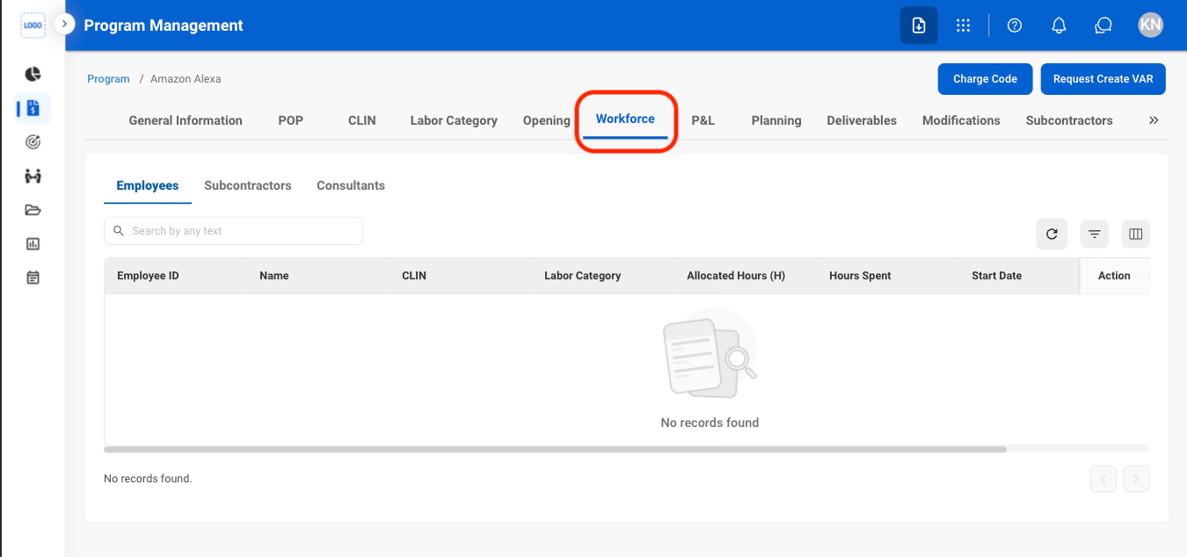
Task: Click the Labor Category column header
Action: coord(583,276)
